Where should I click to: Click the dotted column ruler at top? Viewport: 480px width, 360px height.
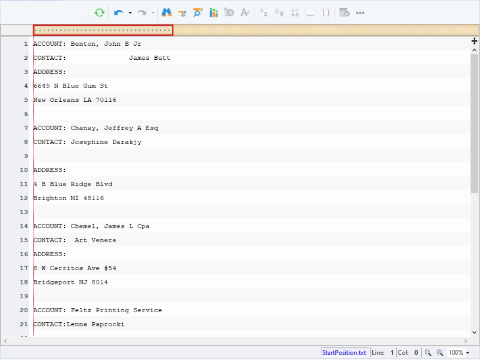103,30
